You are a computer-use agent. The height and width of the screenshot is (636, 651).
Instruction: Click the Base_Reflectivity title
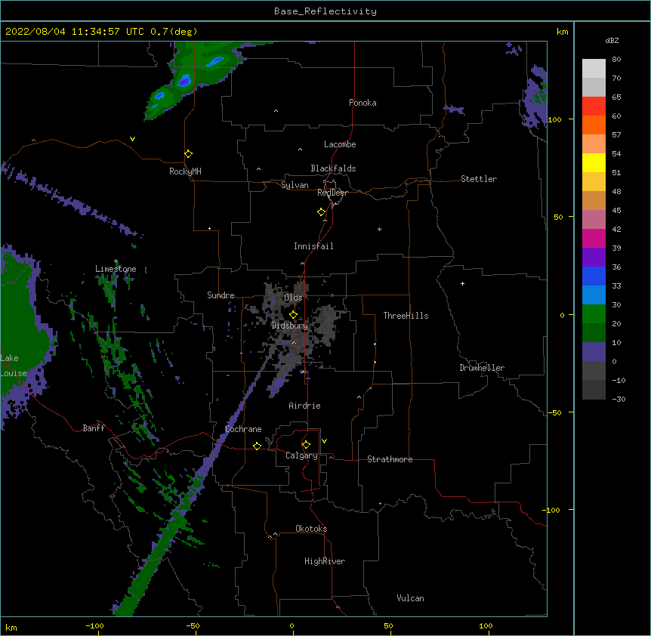pyautogui.click(x=325, y=11)
